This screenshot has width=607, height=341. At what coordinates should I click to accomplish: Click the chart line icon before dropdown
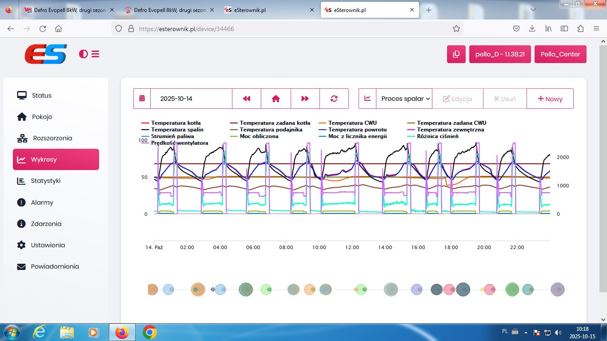[x=367, y=99]
